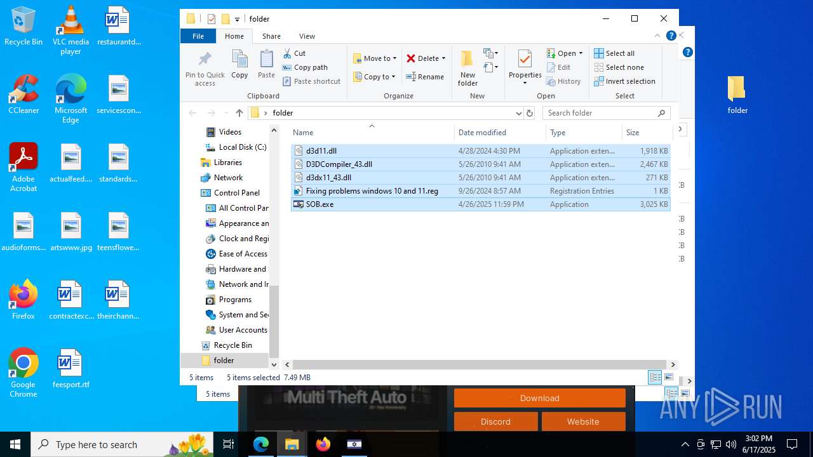Viewport: 813px width, 457px height.
Task: Switch to the Share ribbon tab
Action: pos(271,36)
